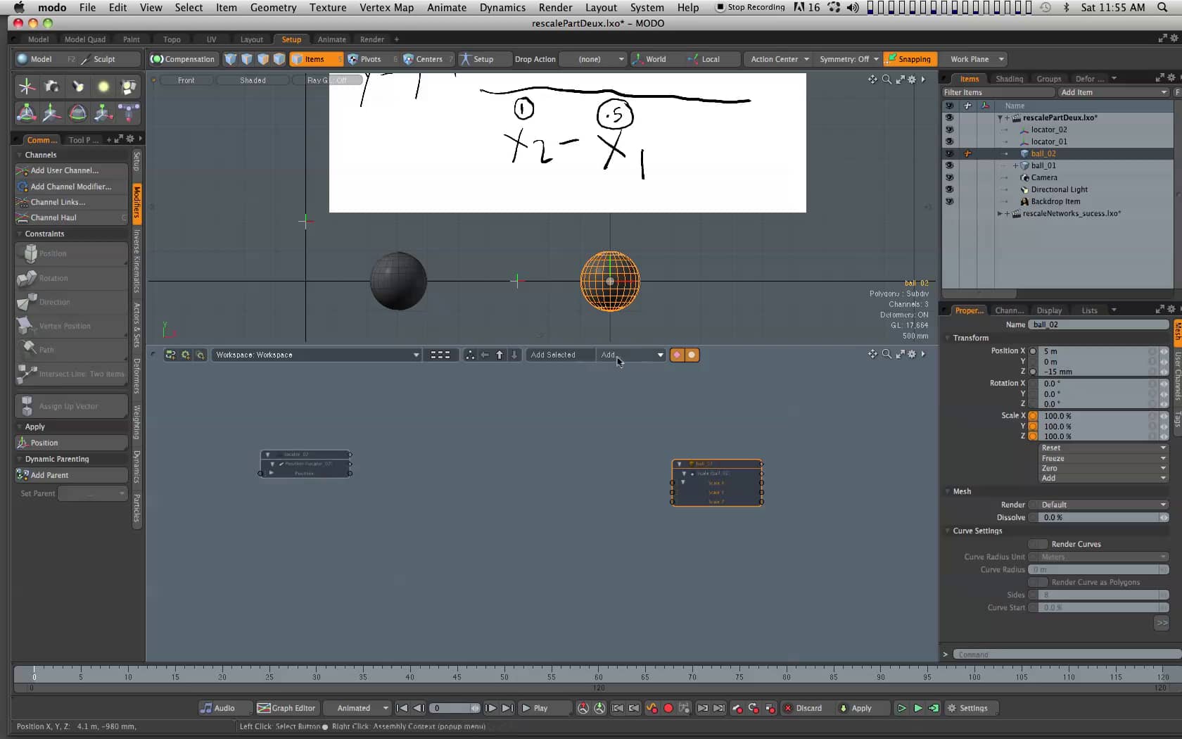1182x739 pixels.
Task: Hide the Camera item
Action: click(949, 177)
